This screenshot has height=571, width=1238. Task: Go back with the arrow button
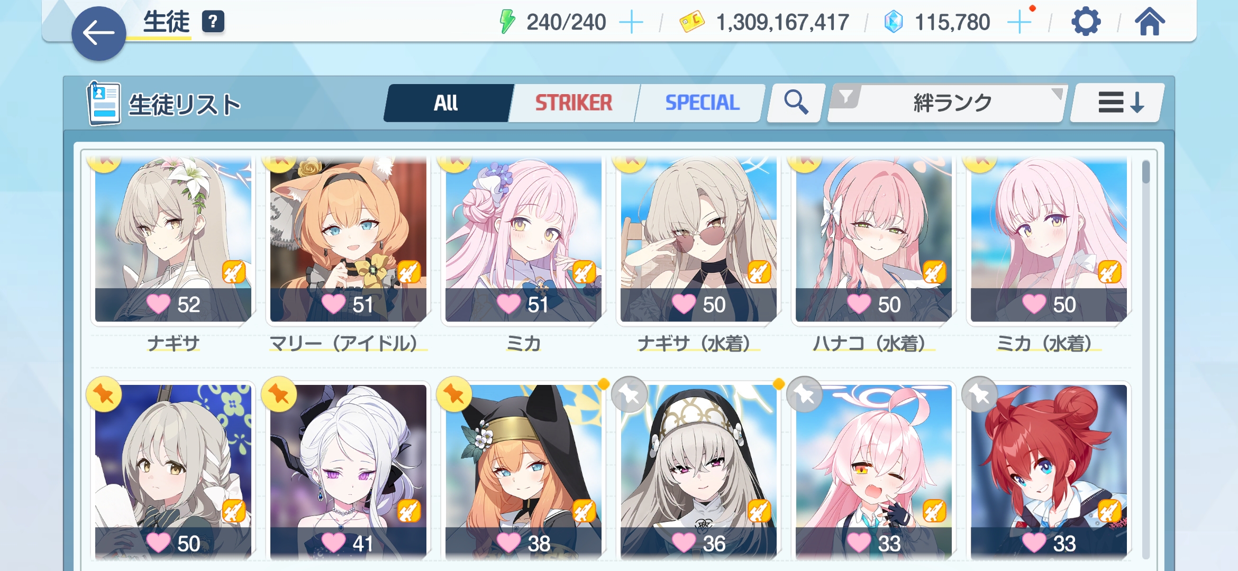[99, 33]
